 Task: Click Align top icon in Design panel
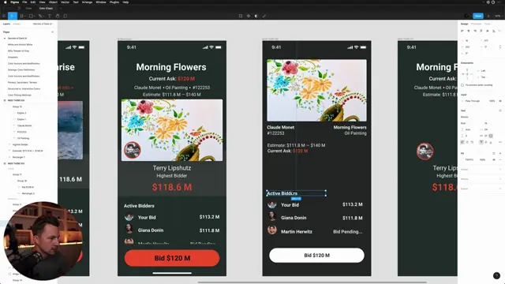coord(481,31)
